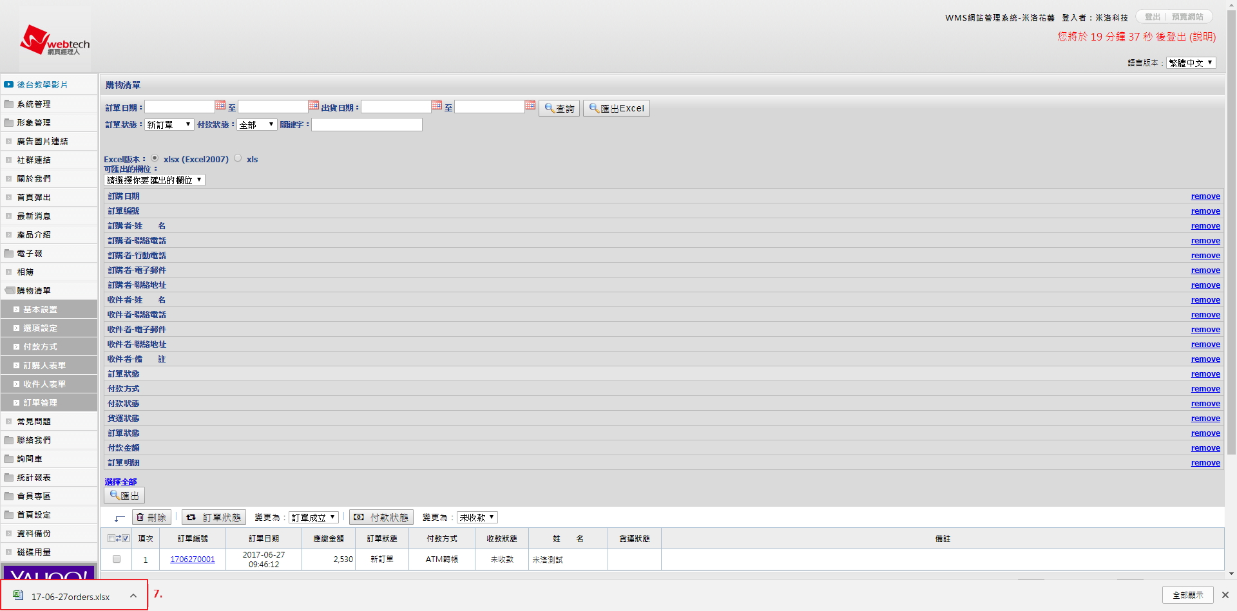Click the 關鍵字 keyword input field
This screenshot has width=1237, height=611.
click(367, 125)
